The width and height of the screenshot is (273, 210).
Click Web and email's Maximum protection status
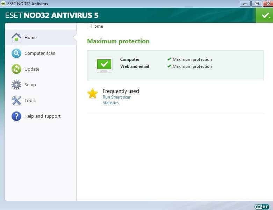point(192,66)
